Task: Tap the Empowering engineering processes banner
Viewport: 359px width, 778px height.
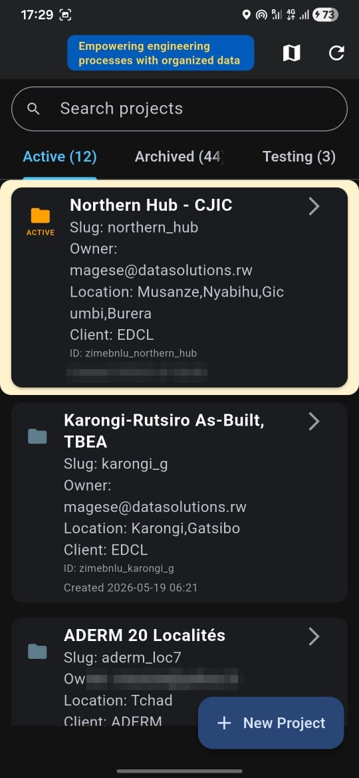Action: (x=161, y=53)
